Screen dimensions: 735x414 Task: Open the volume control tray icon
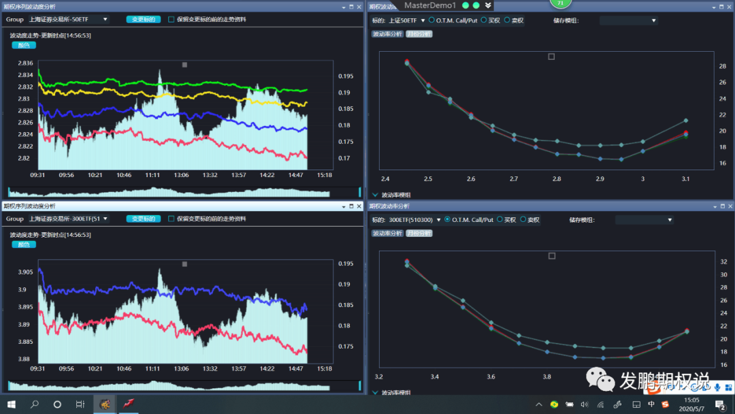(x=585, y=404)
